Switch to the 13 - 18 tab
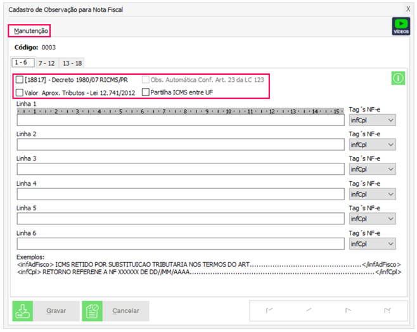Screen dimensions: 417x332 tap(72, 63)
